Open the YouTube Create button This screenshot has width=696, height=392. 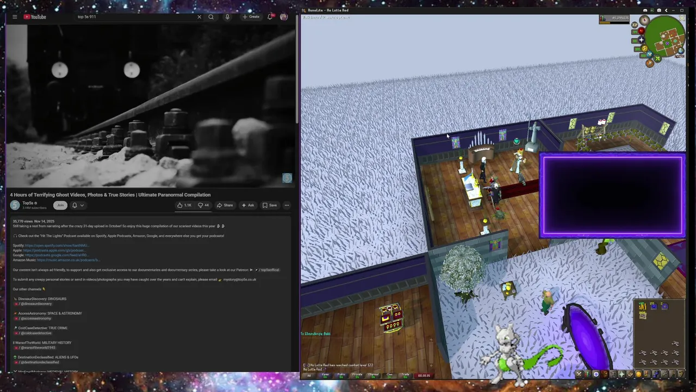pyautogui.click(x=251, y=17)
